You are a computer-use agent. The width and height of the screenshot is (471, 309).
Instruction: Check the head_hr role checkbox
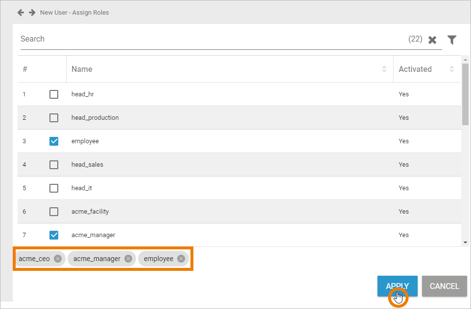(x=54, y=94)
